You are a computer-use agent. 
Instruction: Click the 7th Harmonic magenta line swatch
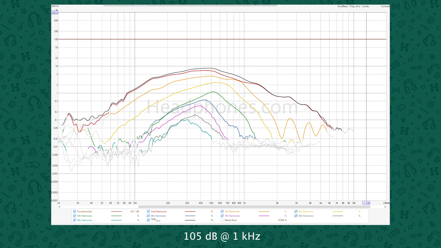264,216
